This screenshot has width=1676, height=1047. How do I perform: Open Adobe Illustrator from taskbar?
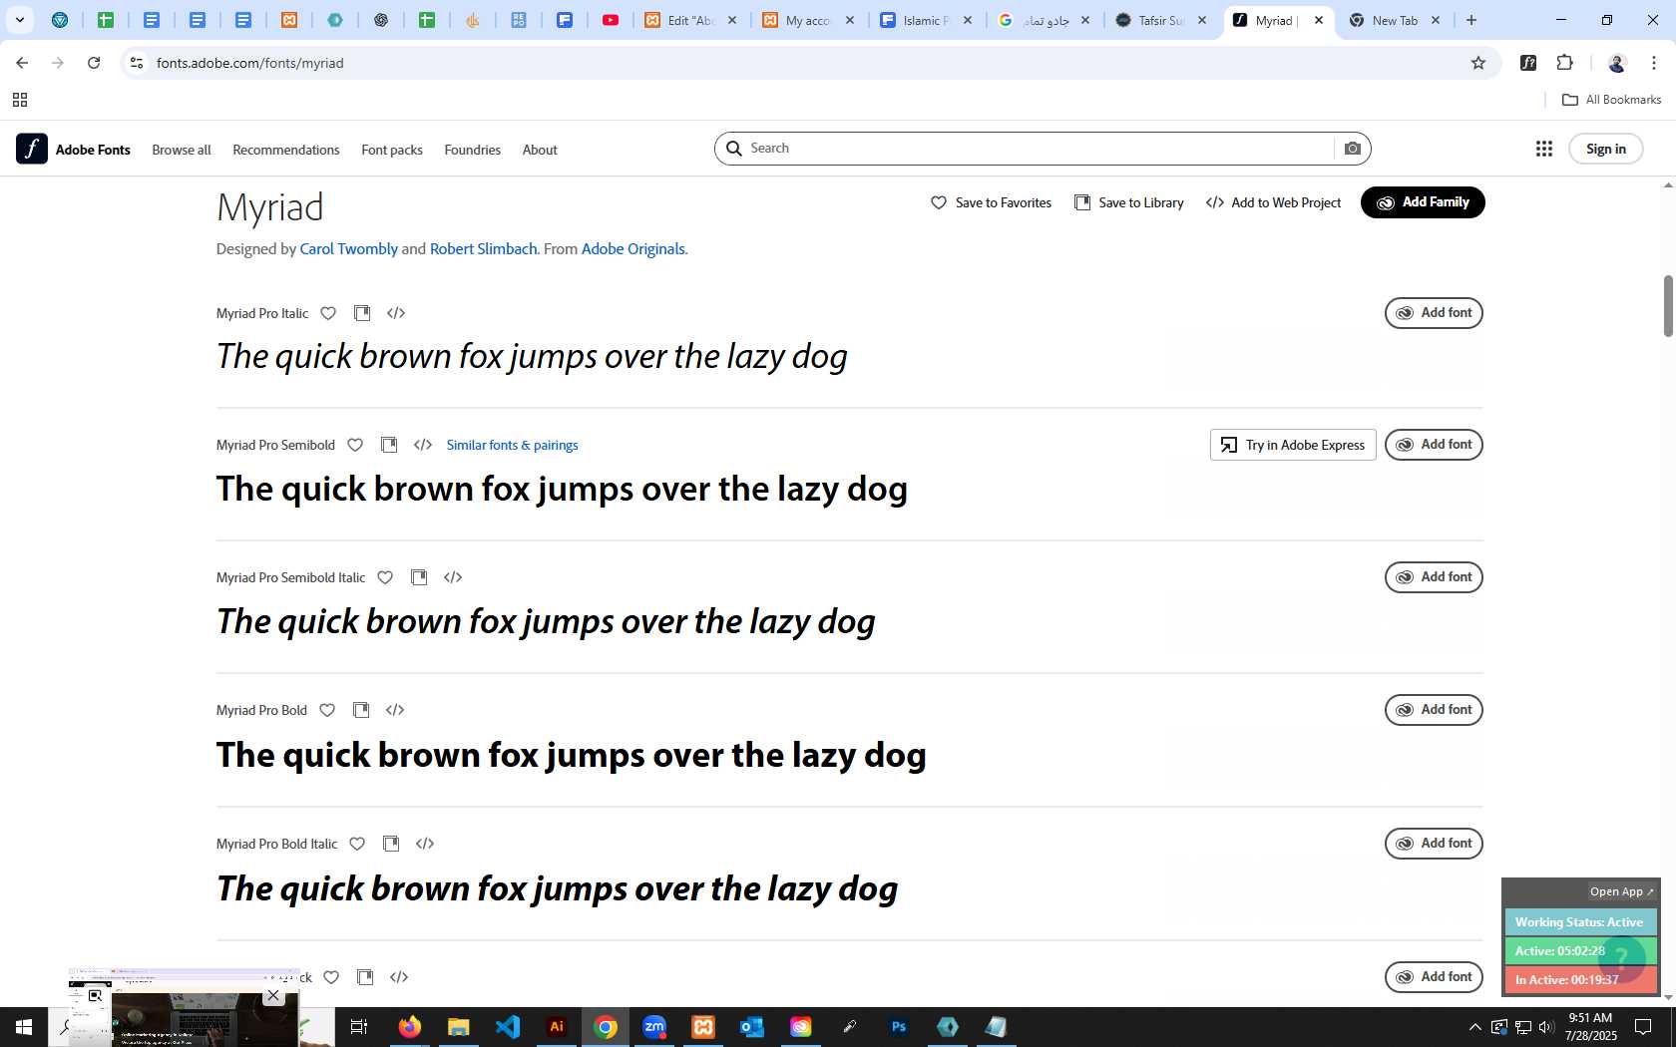click(557, 1027)
